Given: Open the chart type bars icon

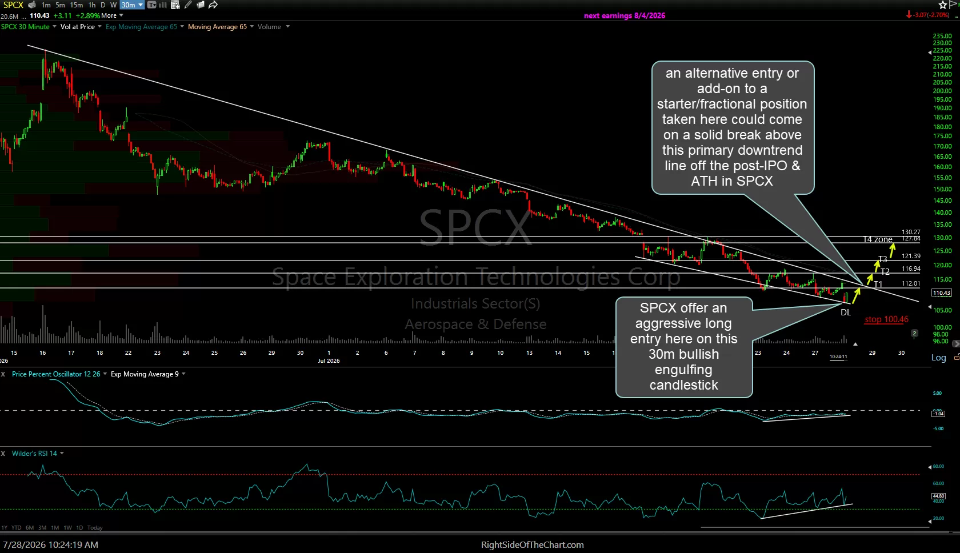Looking at the screenshot, I should [x=162, y=5].
